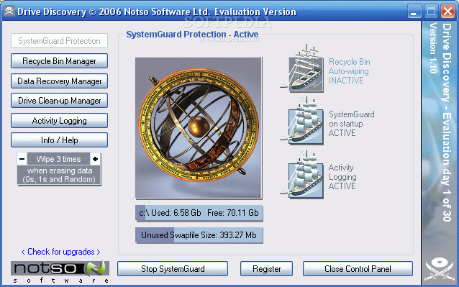Open the Info / Help section
Image resolution: width=459 pixels, height=287 pixels.
click(x=60, y=140)
